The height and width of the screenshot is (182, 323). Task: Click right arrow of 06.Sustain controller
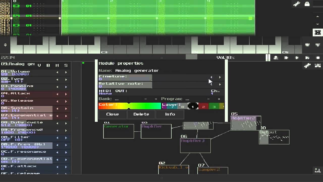pyautogui.click(x=66, y=109)
